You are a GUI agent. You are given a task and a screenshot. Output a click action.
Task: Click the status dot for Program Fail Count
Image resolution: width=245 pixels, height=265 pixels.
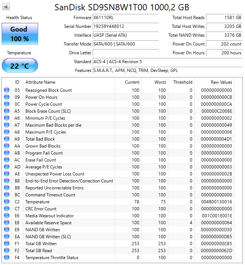click(7, 153)
